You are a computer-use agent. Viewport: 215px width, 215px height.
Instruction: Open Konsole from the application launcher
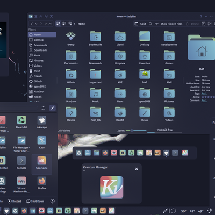(x=21, y=163)
